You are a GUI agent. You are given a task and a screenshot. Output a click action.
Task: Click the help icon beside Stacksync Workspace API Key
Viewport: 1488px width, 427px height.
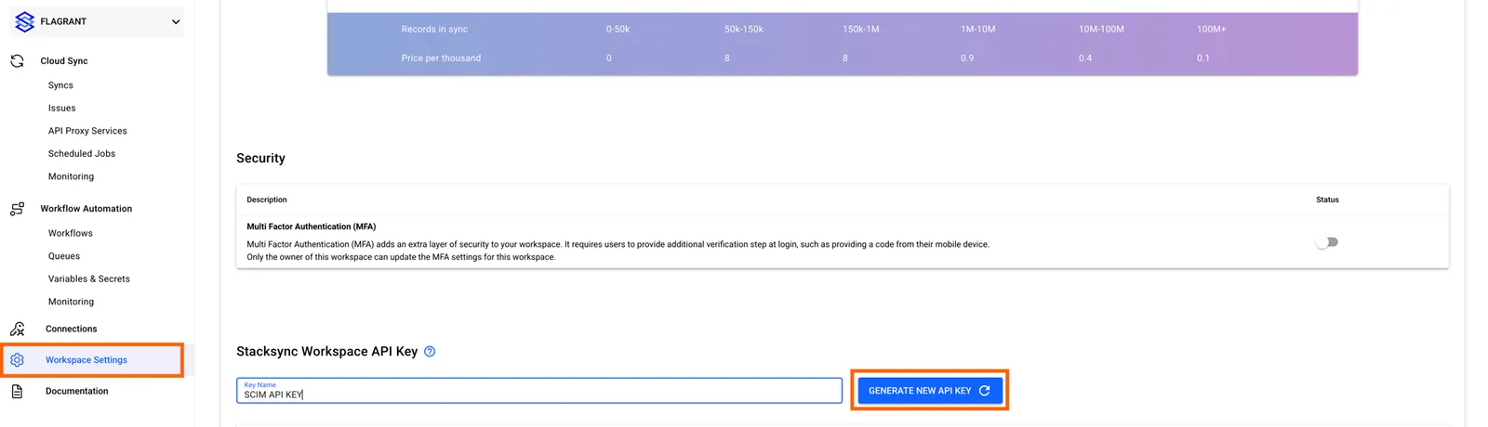[430, 352]
